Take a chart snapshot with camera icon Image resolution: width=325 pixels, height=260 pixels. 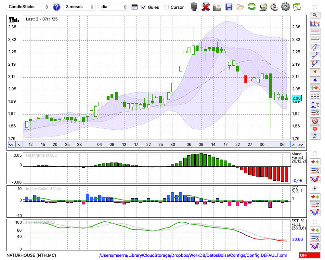(x=217, y=7)
